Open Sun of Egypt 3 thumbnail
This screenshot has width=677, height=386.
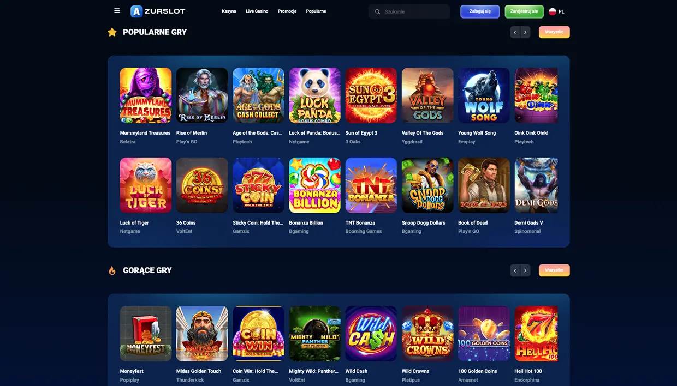click(371, 95)
